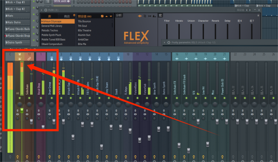
Task: Click the Reverb macro slider in FLEX
Action: [215, 32]
